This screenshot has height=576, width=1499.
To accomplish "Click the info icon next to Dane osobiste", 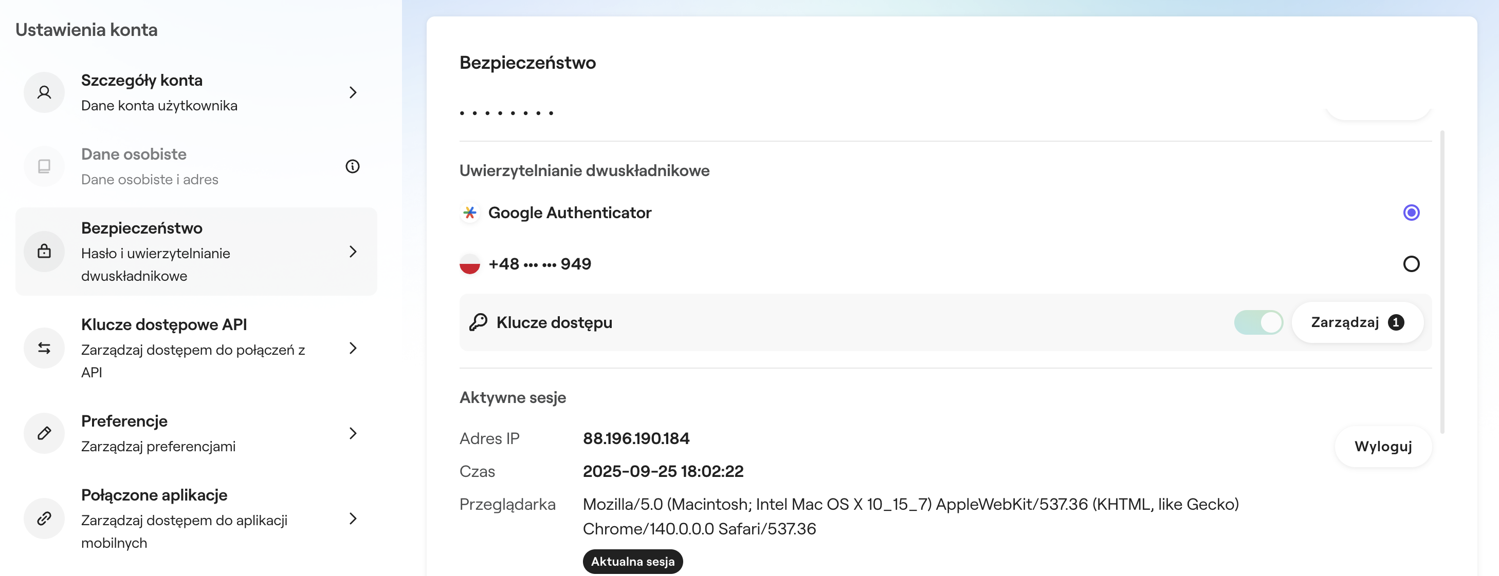I will 352,166.
